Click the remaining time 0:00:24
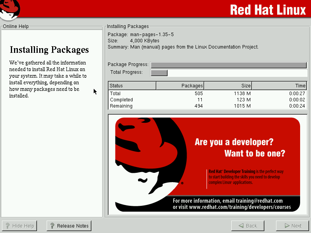This screenshot has height=233, width=311. pyautogui.click(x=297, y=106)
